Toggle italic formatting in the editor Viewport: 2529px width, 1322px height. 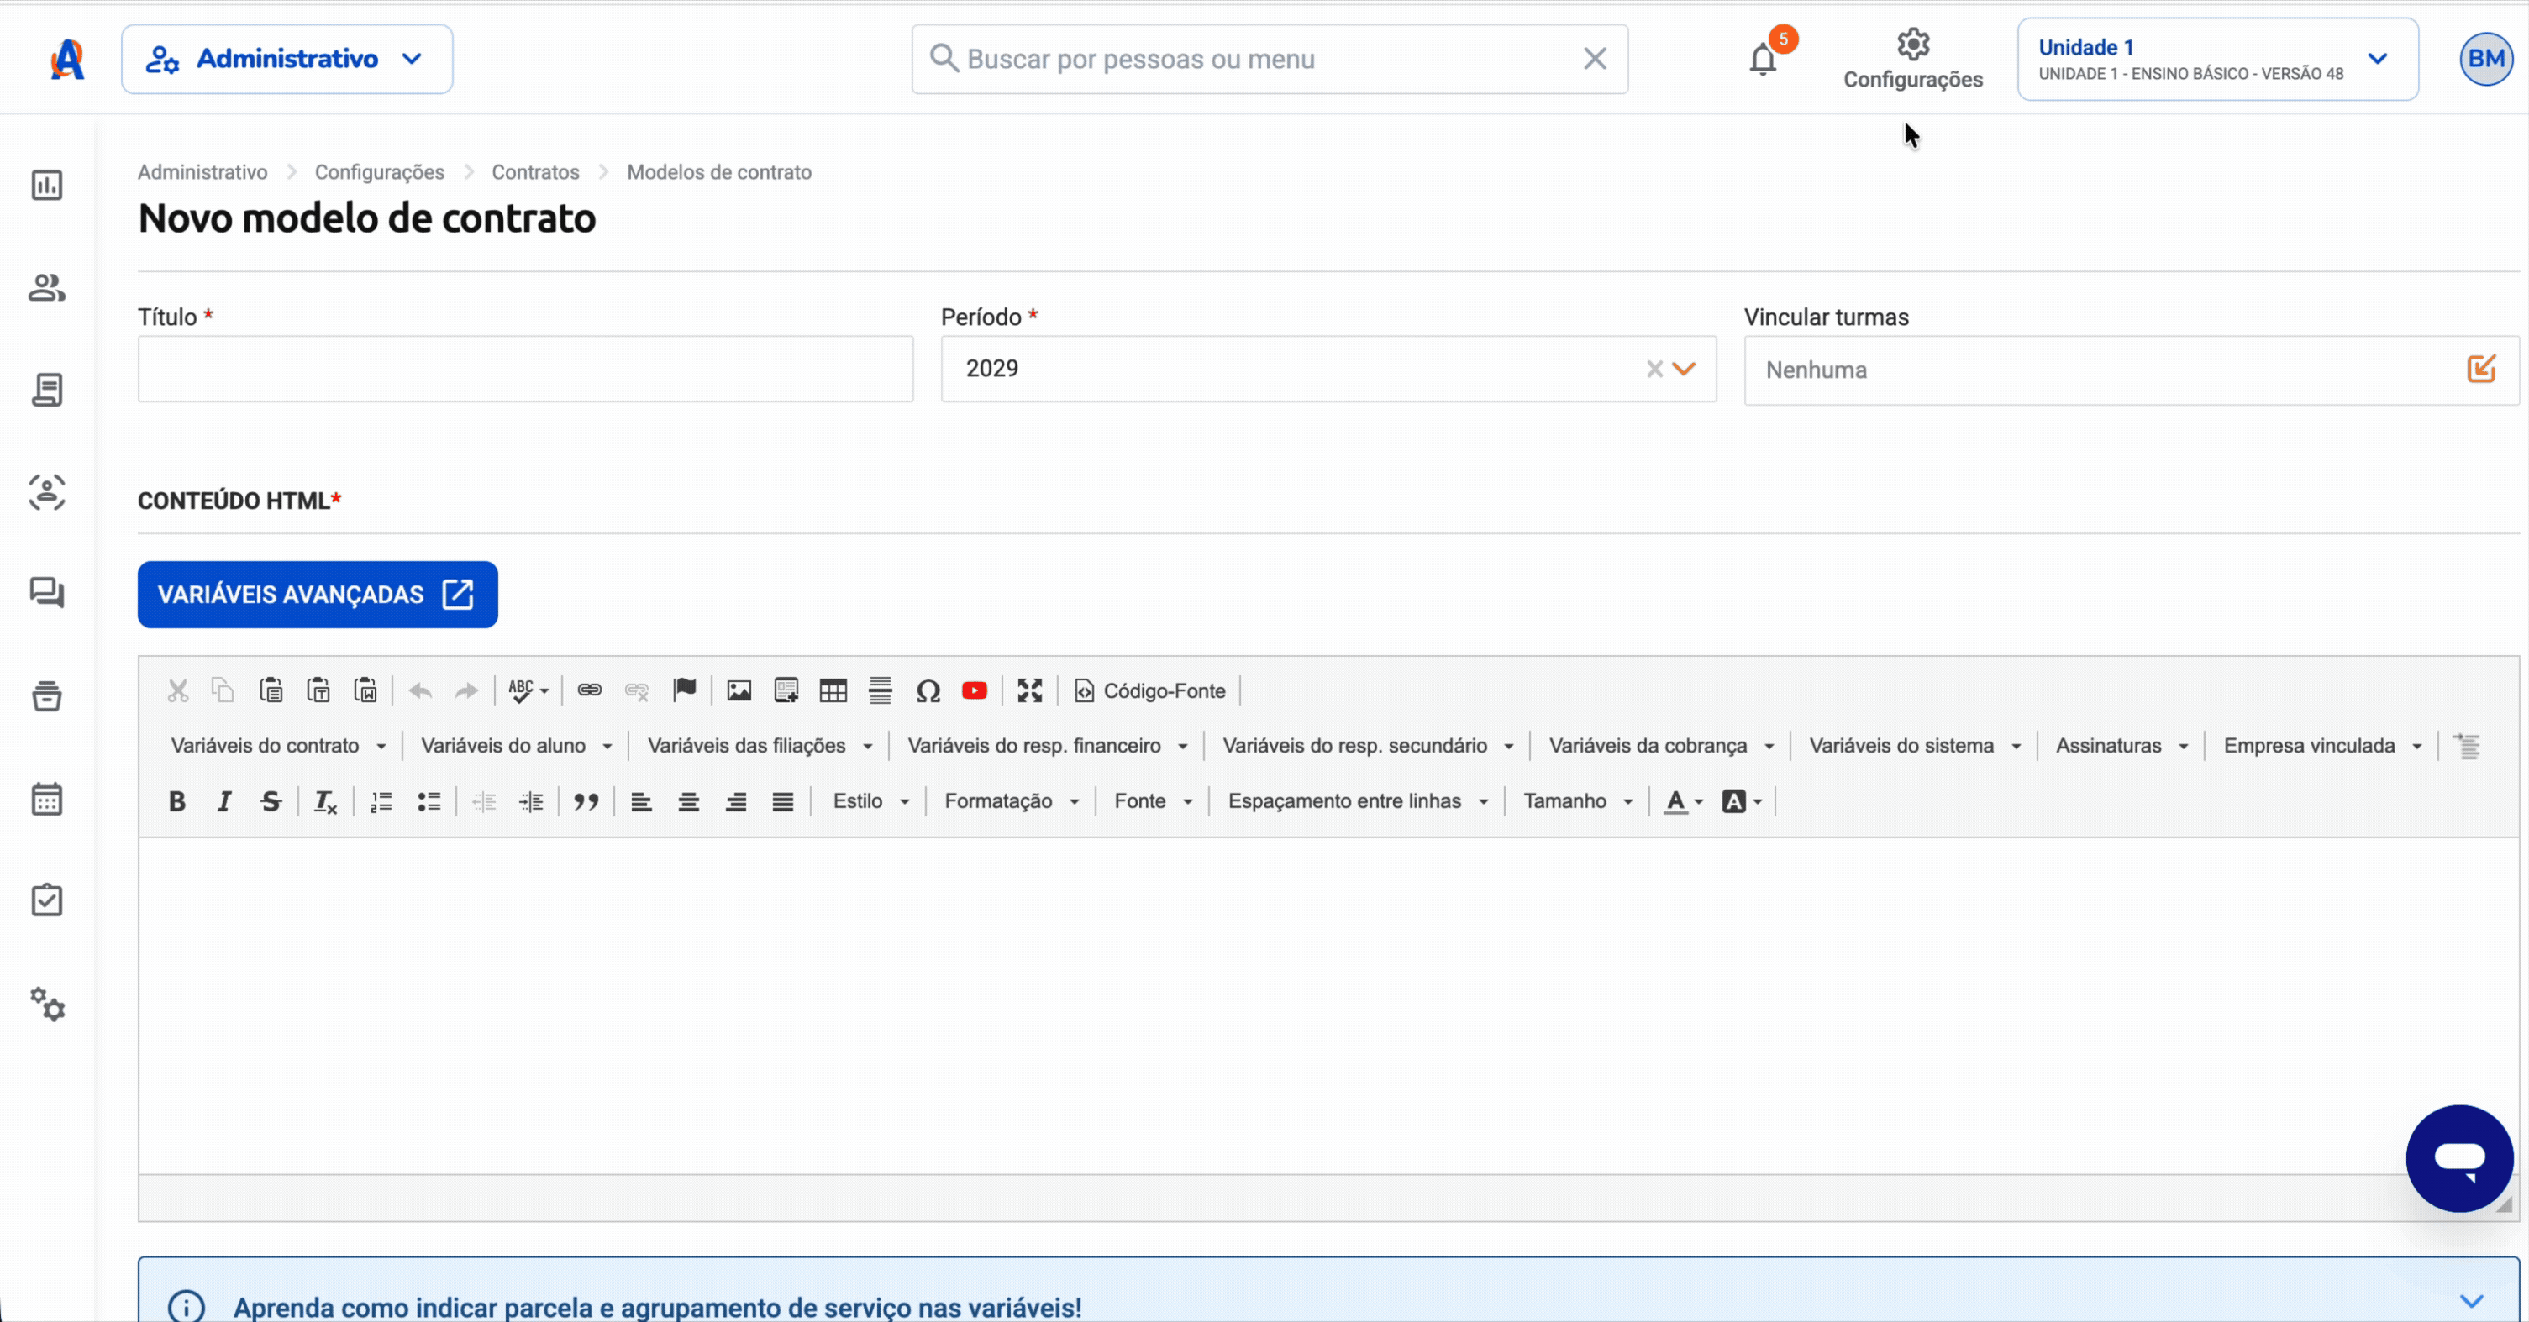223,802
